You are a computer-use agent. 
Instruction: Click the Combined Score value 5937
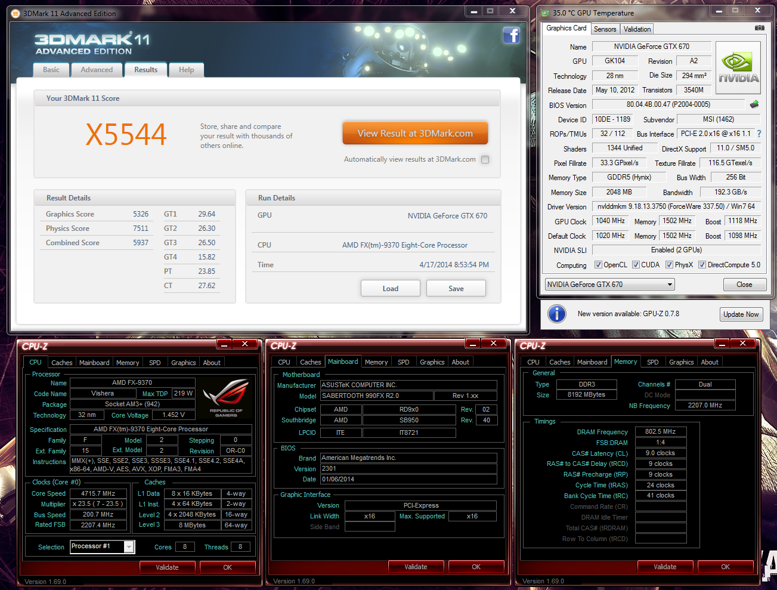[141, 243]
